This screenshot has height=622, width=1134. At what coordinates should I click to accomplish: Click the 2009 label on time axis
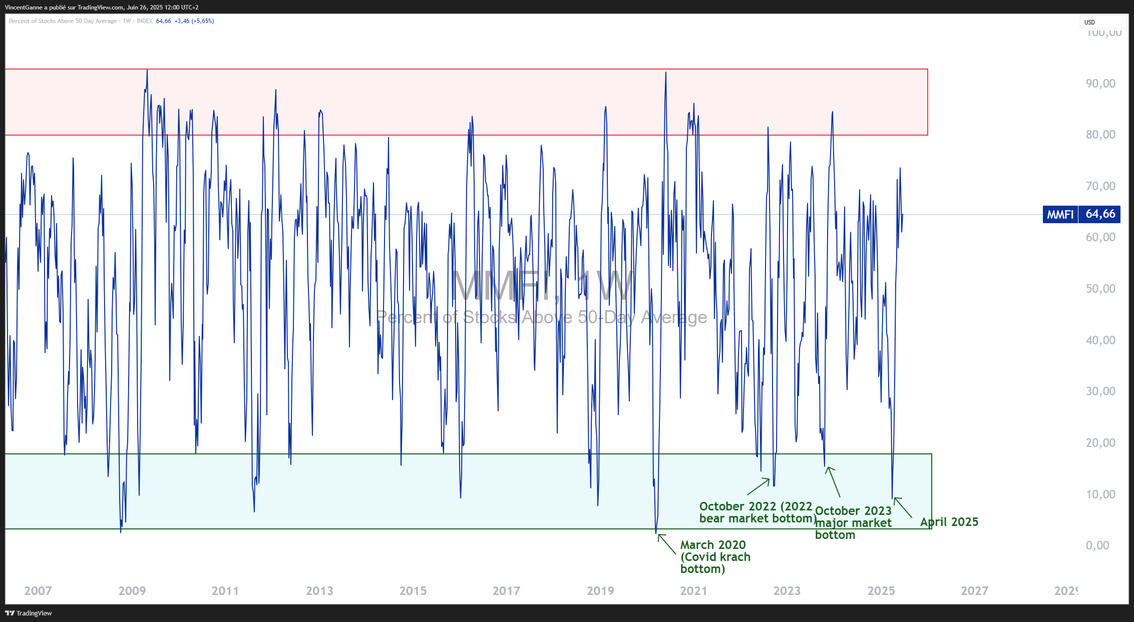(x=132, y=591)
